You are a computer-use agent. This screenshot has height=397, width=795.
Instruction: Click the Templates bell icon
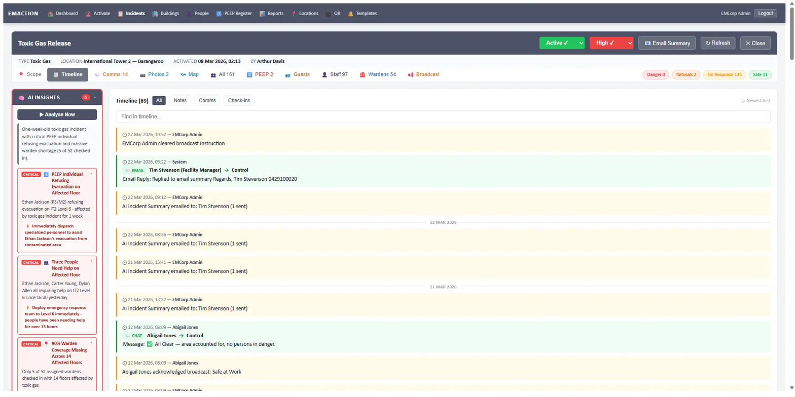(350, 14)
